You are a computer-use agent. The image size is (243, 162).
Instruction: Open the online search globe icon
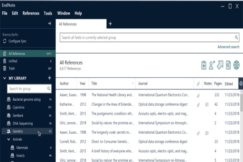click(237, 65)
